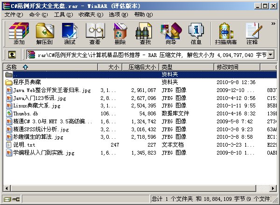The width and height of the screenshot is (280, 205).
Task: Click size value 247 of 说明.txt
Action: pos(115,145)
